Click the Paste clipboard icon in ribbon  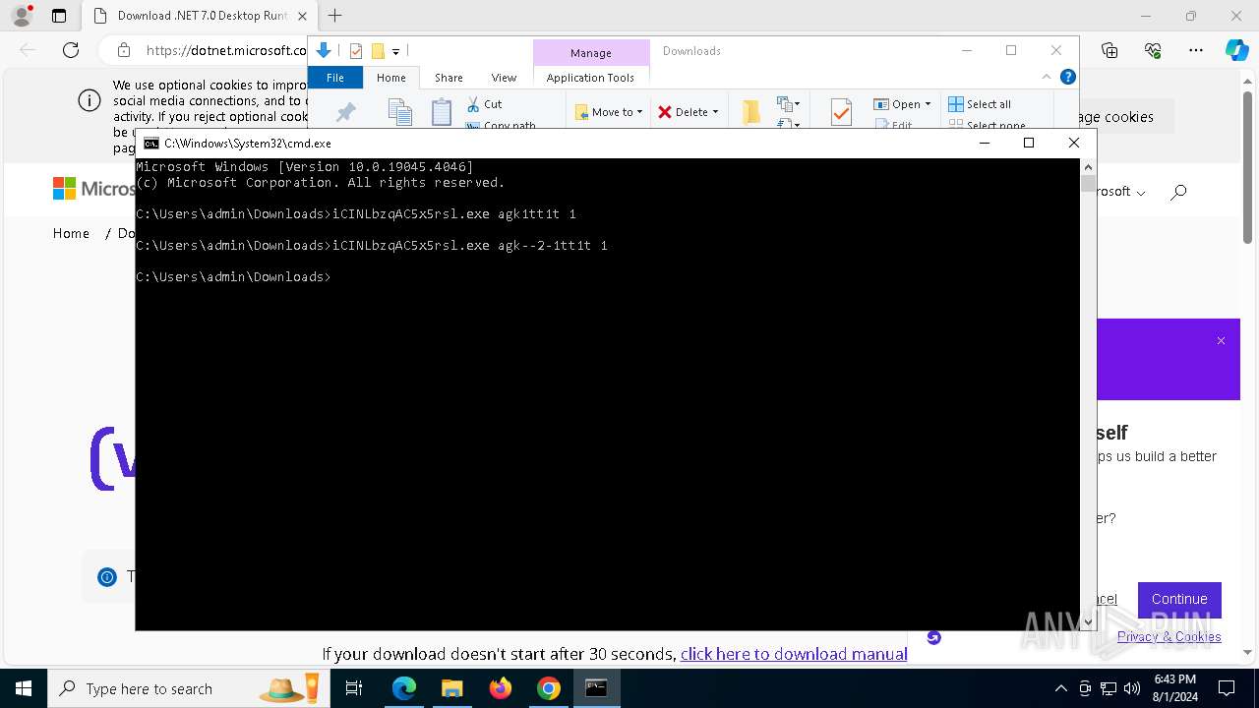click(x=442, y=112)
